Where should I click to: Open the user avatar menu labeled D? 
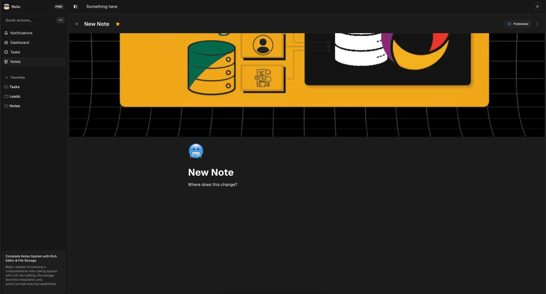pyautogui.click(x=537, y=6)
